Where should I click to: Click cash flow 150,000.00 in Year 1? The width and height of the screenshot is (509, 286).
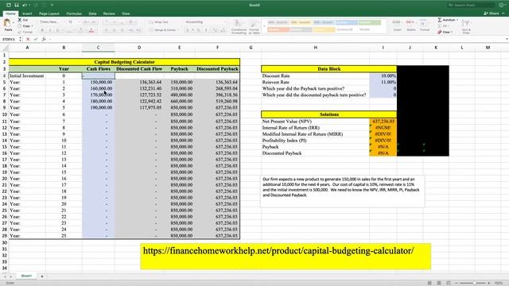coord(99,82)
